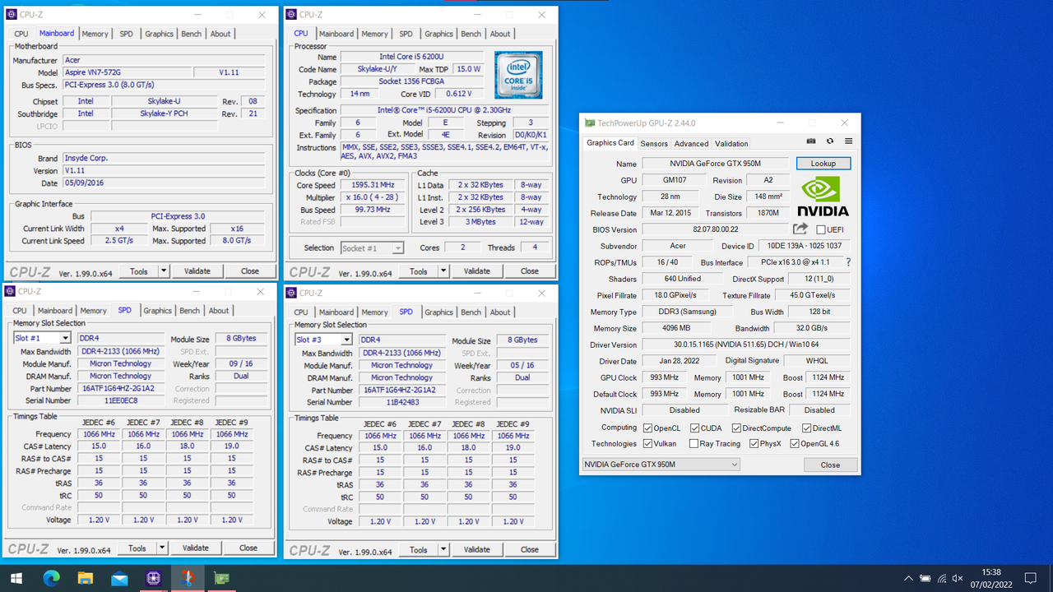Show hidden system tray icons
Screen dimensions: 1053x592
[908, 579]
